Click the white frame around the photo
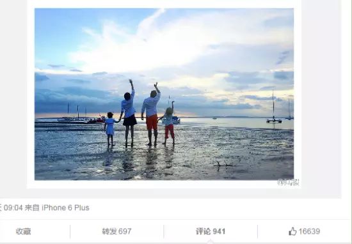This screenshot has height=244, width=352. click(164, 184)
